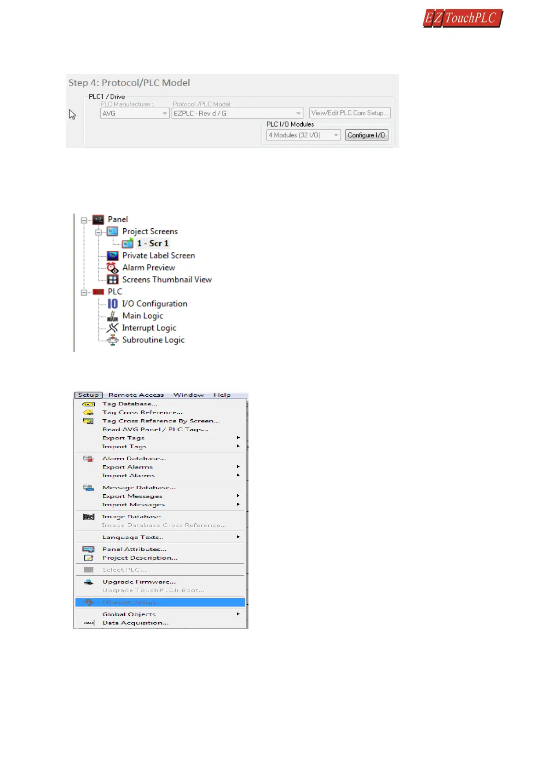The width and height of the screenshot is (548, 775).
Task: Open the Screens Thumbnail View grid icon
Action: coord(112,279)
